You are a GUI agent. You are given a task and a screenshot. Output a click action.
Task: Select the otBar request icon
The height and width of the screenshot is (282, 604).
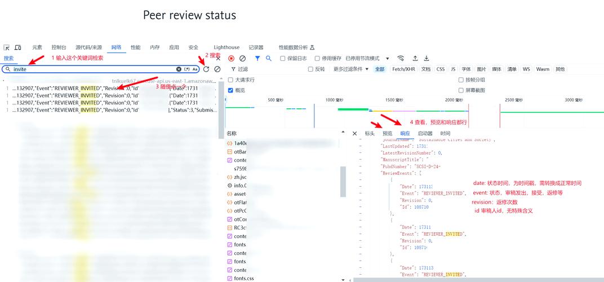pyautogui.click(x=229, y=152)
